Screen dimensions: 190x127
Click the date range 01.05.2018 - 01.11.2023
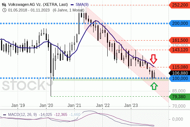point(29,10)
